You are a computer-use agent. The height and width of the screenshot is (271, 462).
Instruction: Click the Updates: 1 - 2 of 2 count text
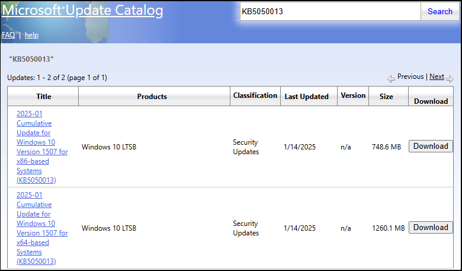pyautogui.click(x=57, y=78)
